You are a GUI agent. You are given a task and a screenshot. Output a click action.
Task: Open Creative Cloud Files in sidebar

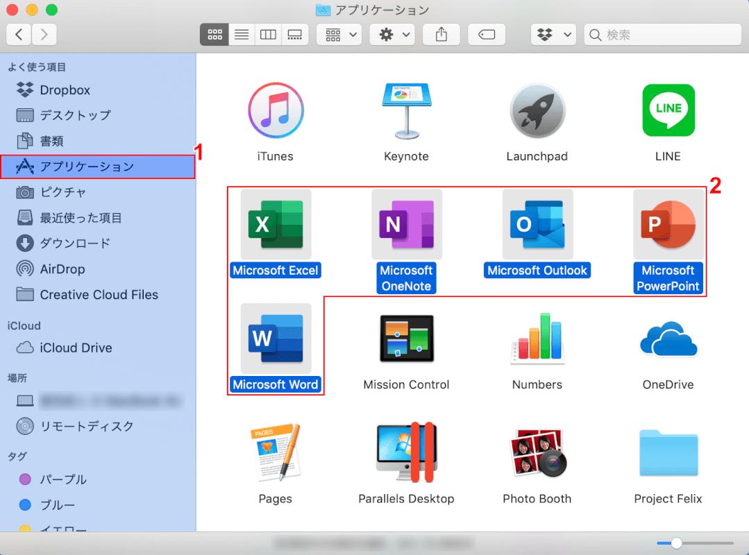(97, 294)
